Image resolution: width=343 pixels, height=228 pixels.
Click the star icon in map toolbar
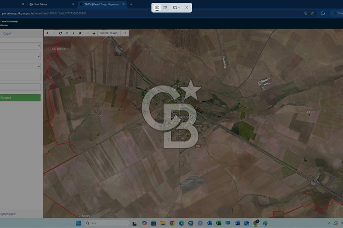80,33
